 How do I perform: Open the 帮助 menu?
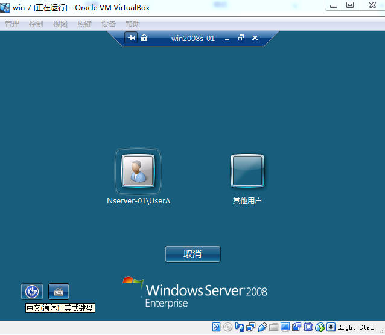[133, 24]
